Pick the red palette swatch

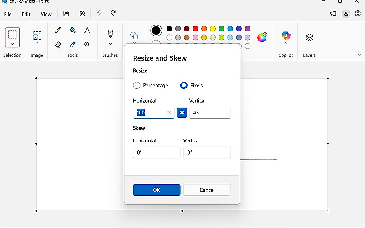(195, 29)
